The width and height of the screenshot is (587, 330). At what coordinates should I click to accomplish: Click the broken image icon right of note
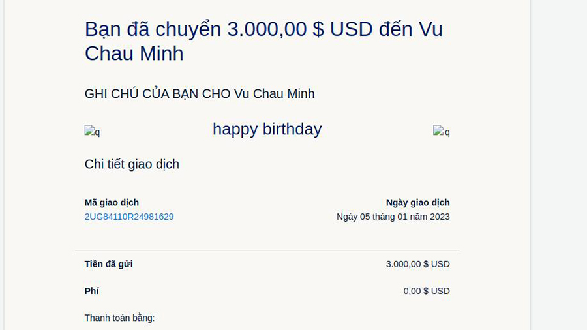point(442,131)
